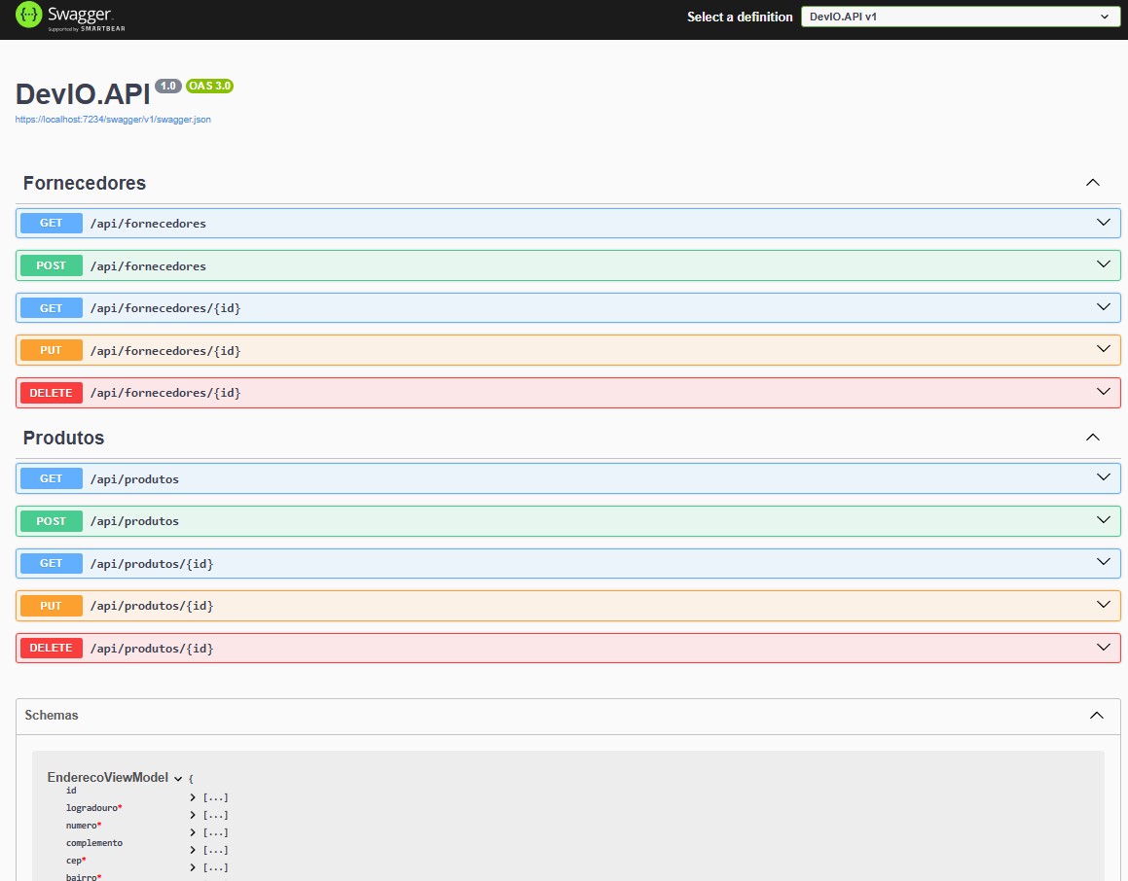Expand chevron on GET /api/produtos
Viewport: 1128px width, 881px height.
tap(1103, 477)
